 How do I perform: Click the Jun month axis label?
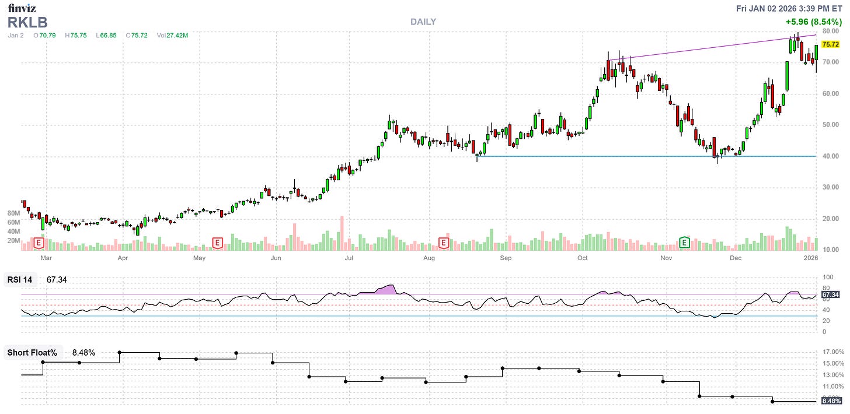276,257
